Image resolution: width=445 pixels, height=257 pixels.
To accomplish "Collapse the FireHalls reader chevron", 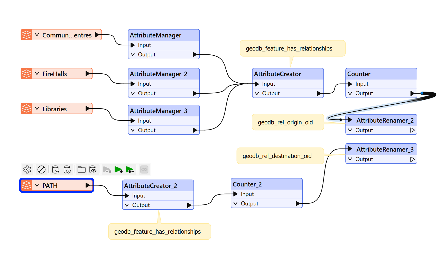I will coord(37,74).
